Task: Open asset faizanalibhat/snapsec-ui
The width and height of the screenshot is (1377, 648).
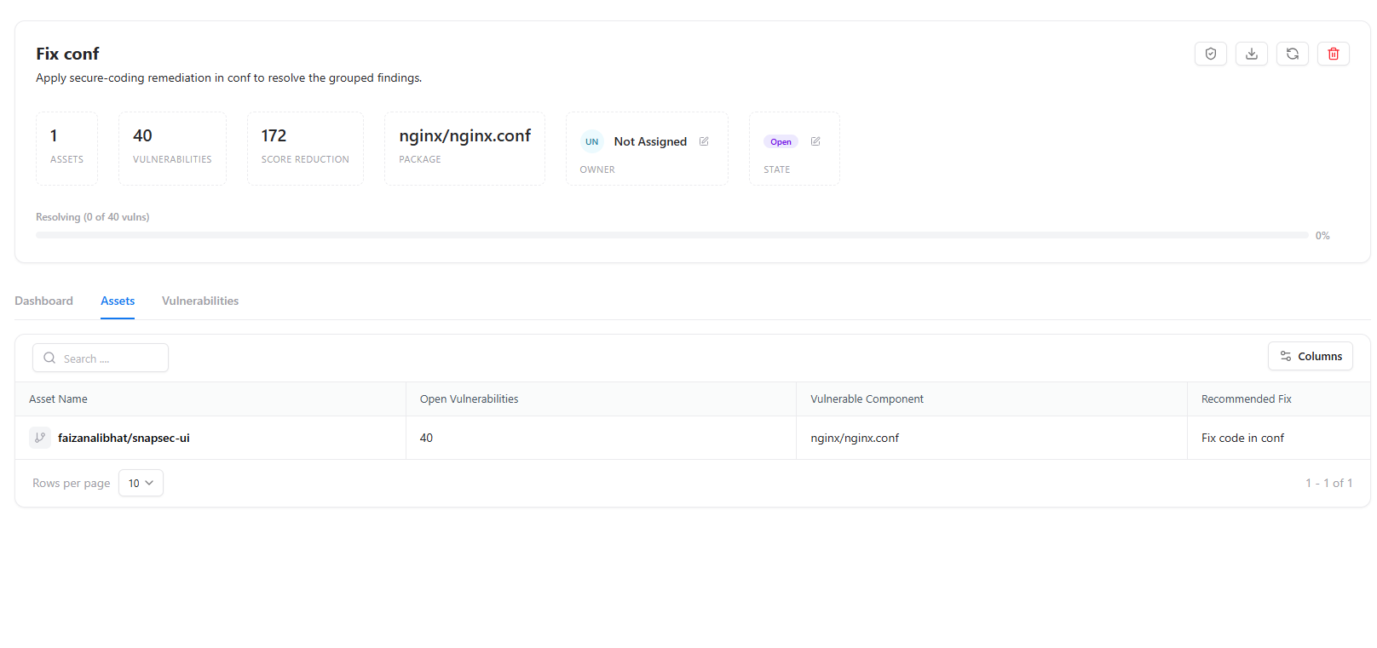Action: pyautogui.click(x=124, y=438)
